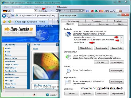131x98 pixels.
Task: Click www.chip.de in the Startseite list
Action: (x=79, y=42)
